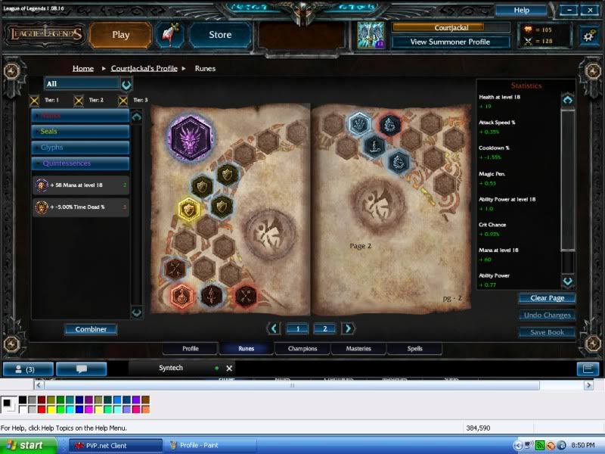
Task: Click the blue hand glyph rune
Action: point(359,123)
